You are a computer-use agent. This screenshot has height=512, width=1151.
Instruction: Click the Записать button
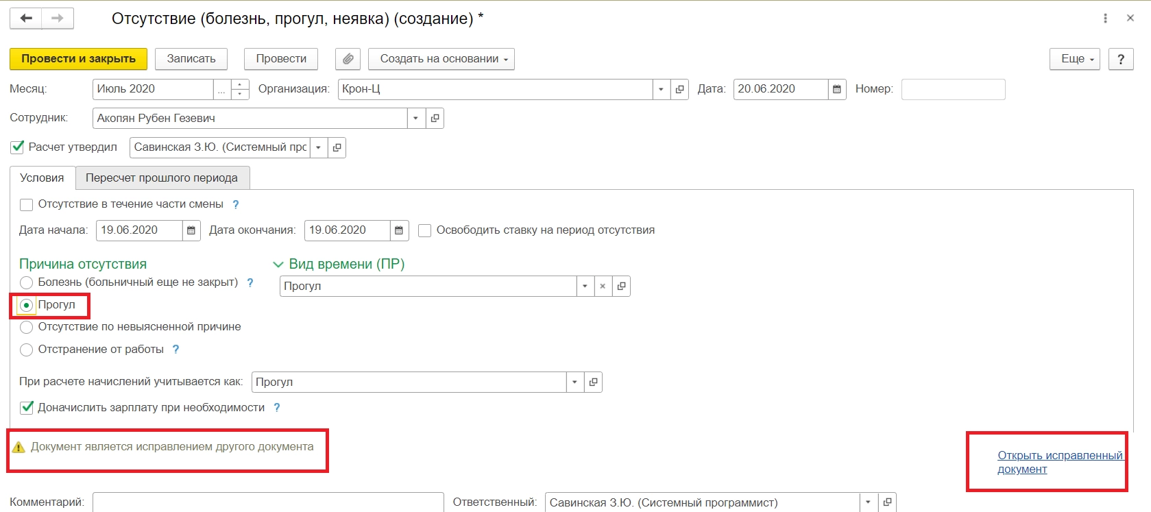point(191,59)
